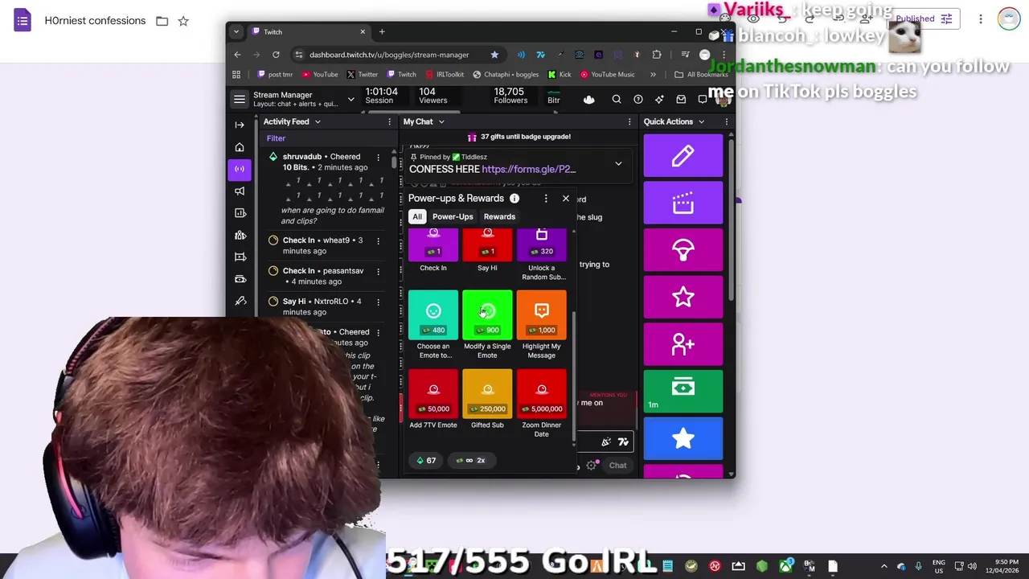Redeem the Choose an Emote reward
Image resolution: width=1029 pixels, height=579 pixels.
pyautogui.click(x=433, y=325)
